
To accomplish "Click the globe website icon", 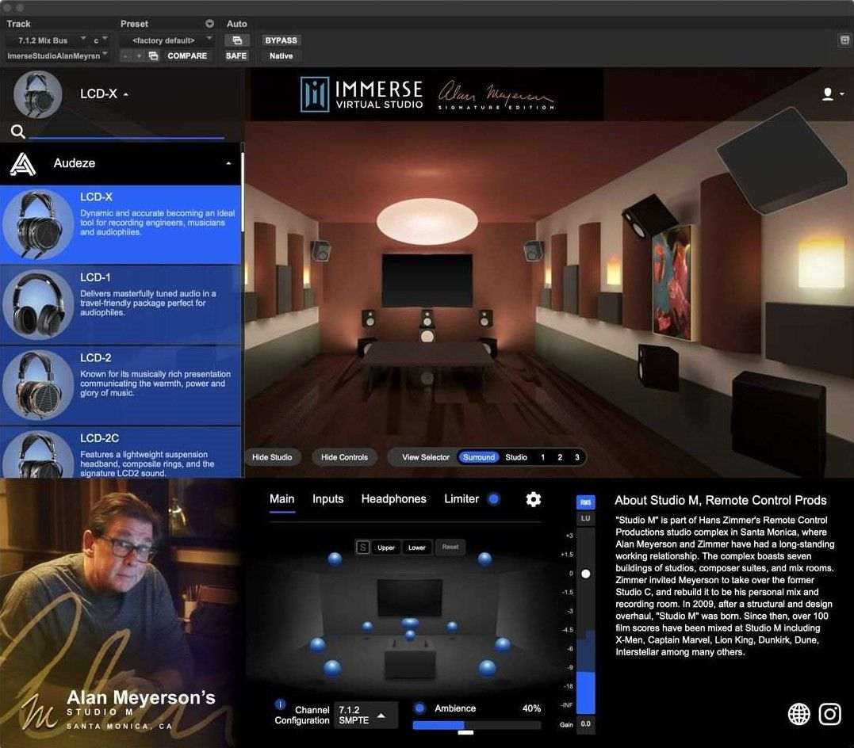I will coord(799,714).
